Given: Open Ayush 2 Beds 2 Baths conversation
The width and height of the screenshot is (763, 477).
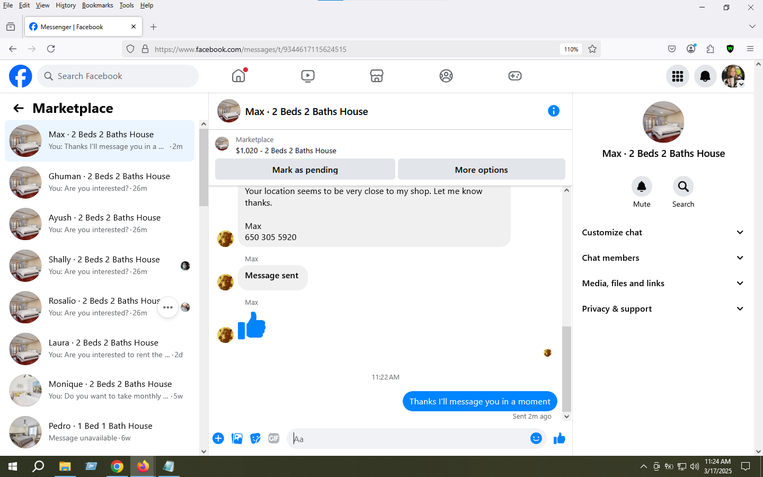Looking at the screenshot, I should coord(100,224).
